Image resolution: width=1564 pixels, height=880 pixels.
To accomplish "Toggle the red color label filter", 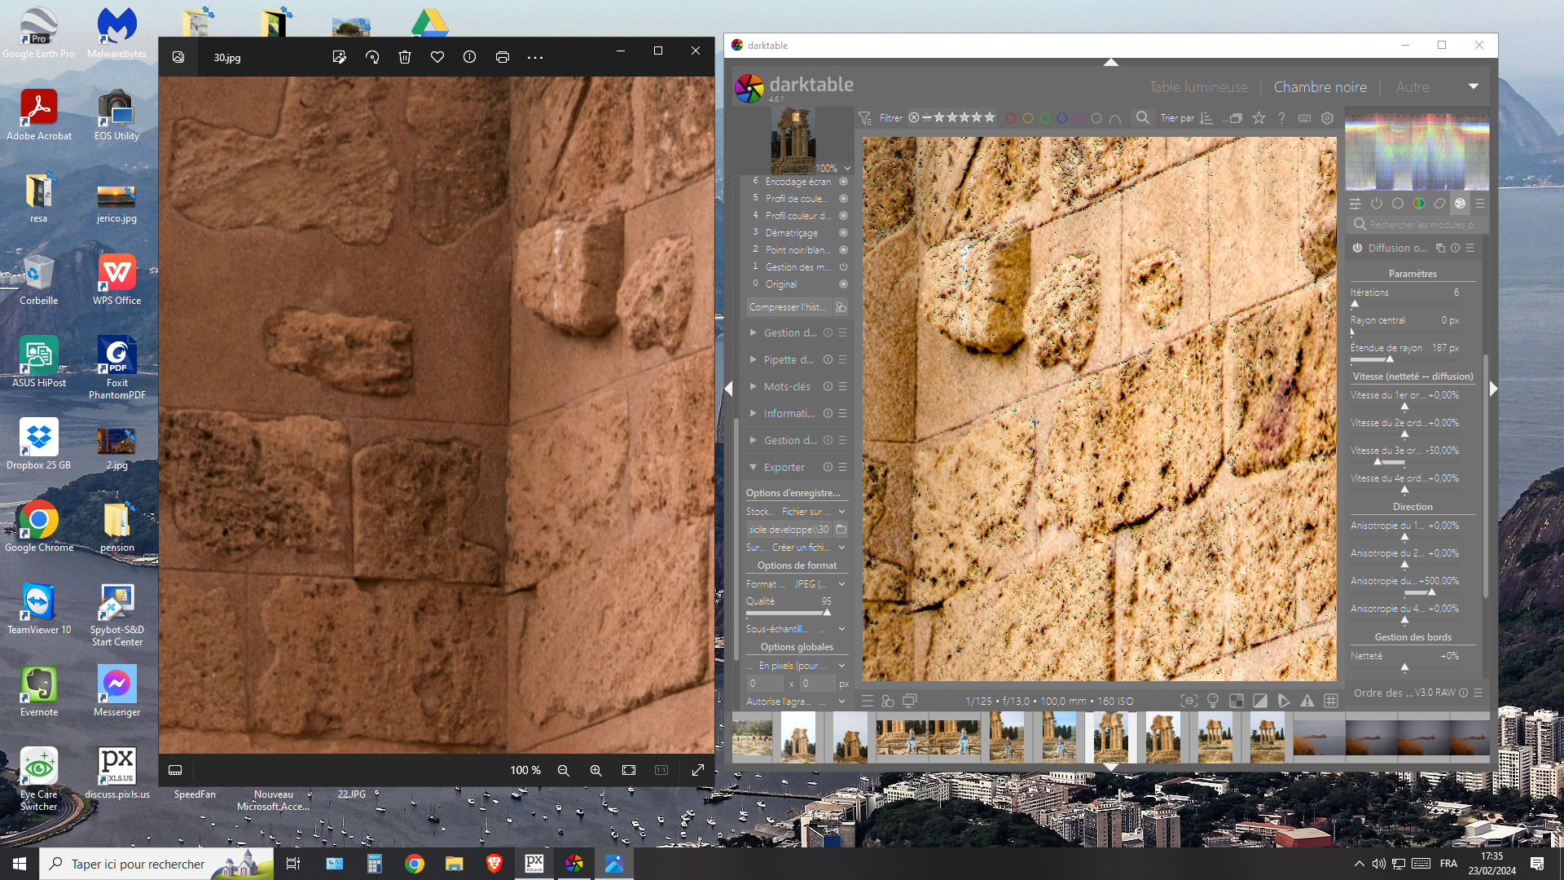I will coord(1010,118).
